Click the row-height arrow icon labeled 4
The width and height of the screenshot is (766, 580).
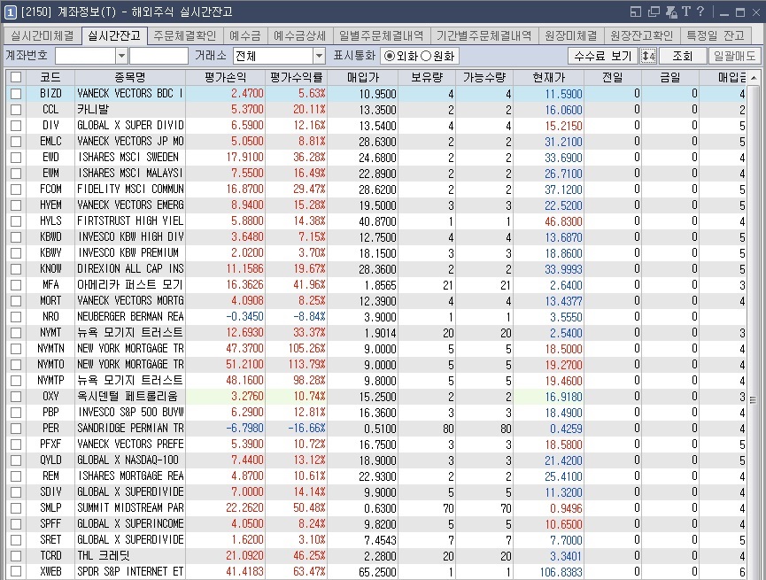click(x=648, y=56)
